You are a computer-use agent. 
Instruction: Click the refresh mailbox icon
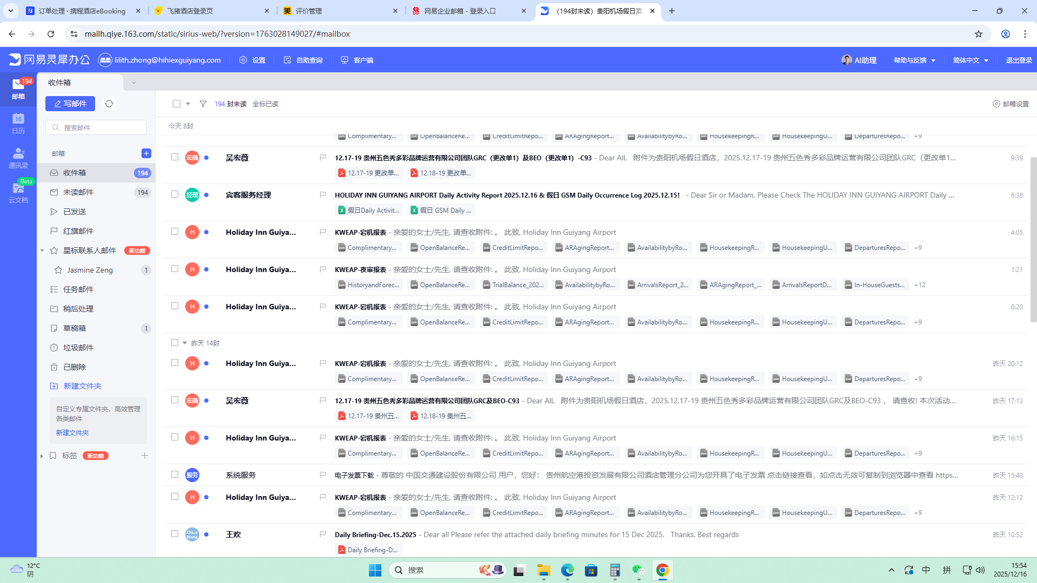pos(109,104)
